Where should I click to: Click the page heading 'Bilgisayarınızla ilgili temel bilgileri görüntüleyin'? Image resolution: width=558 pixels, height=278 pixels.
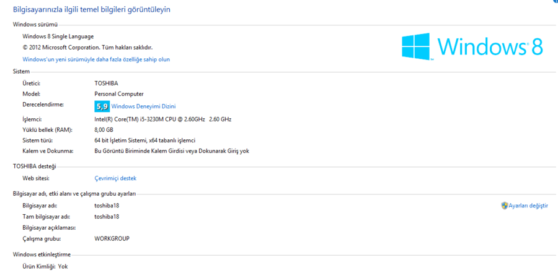[x=92, y=10]
